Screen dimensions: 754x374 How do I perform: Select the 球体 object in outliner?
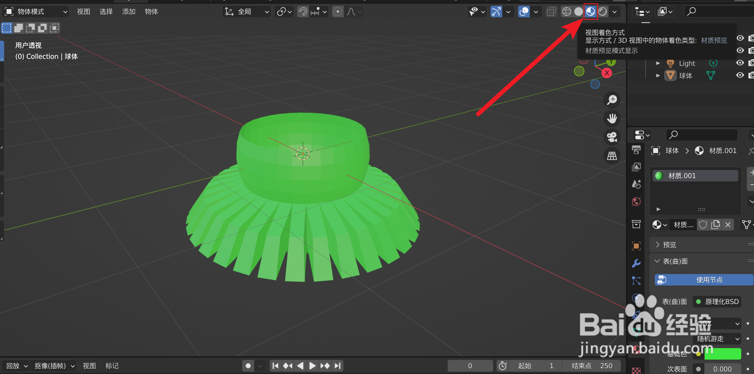(686, 76)
